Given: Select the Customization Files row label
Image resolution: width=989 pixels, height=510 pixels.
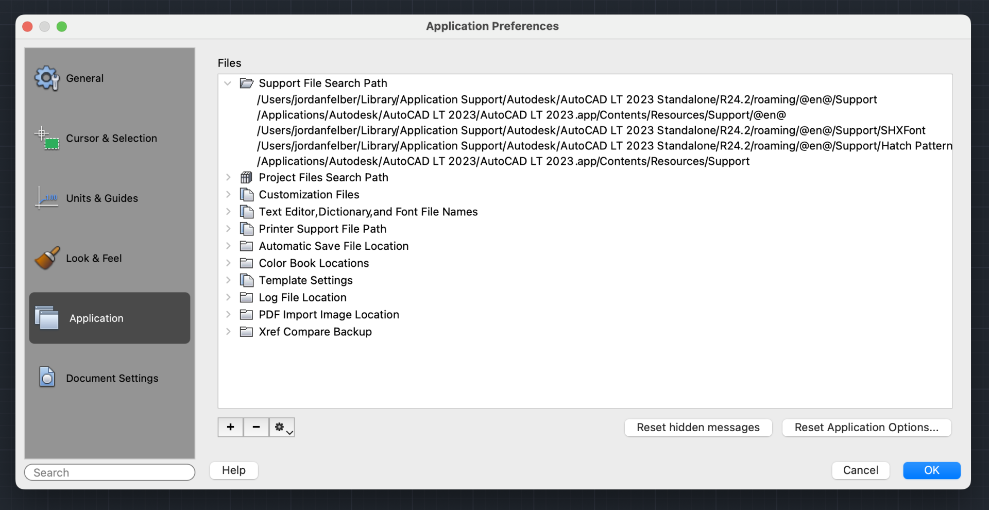Looking at the screenshot, I should (309, 195).
